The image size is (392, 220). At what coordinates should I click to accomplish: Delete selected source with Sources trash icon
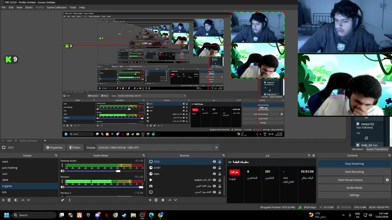click(x=156, y=200)
